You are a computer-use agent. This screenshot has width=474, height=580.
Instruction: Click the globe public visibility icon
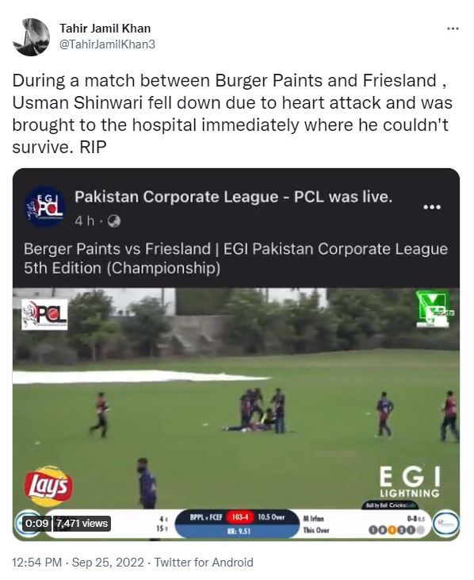114,221
